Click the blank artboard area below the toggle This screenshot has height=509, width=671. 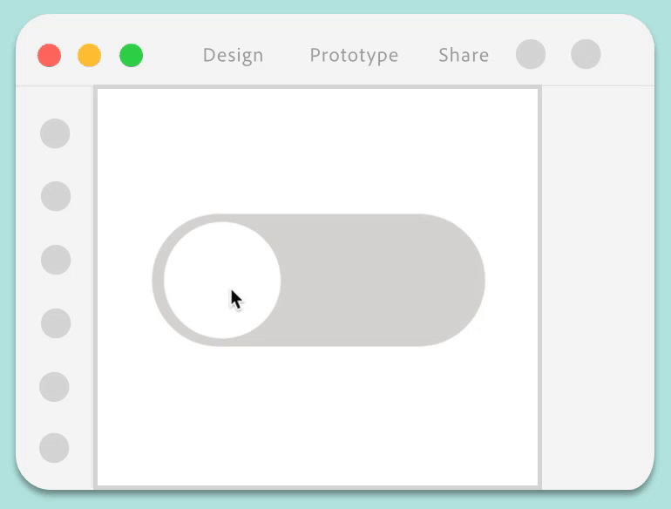[318, 418]
